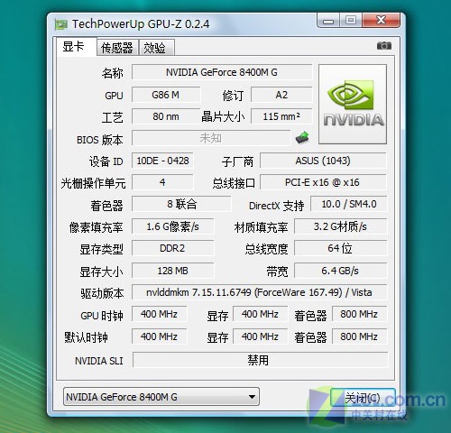Click the GPU-Z title bar app icon
This screenshot has height=433, width=451.
point(61,24)
